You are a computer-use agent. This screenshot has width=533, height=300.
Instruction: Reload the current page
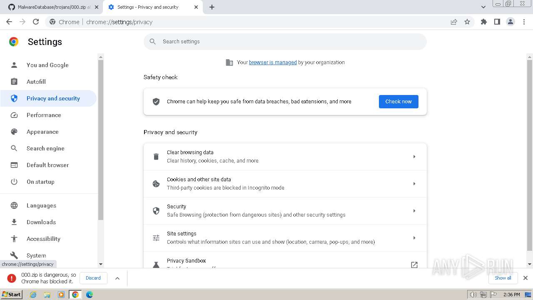pyautogui.click(x=36, y=22)
